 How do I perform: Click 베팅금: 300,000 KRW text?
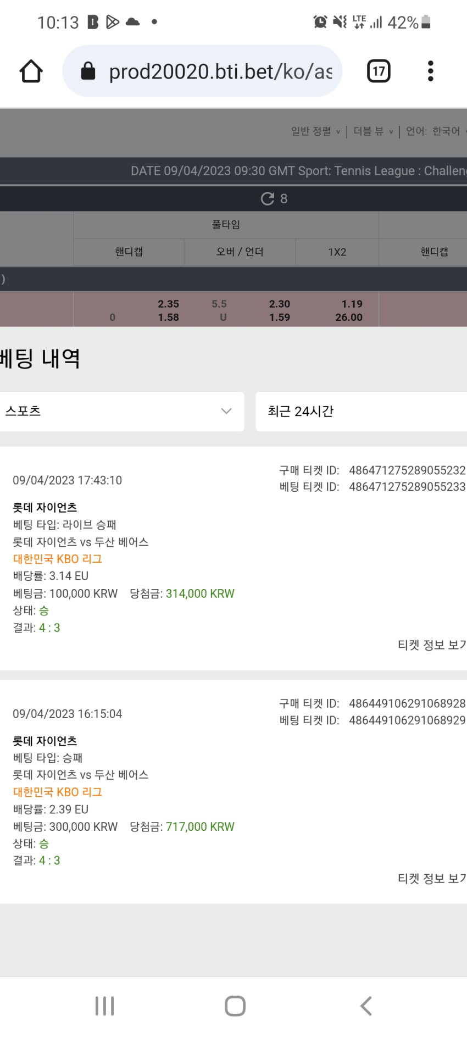(65, 827)
